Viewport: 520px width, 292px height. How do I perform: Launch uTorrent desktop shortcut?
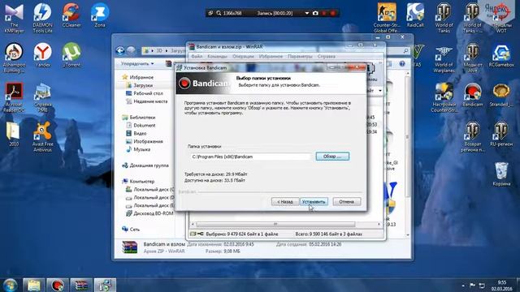(71, 55)
